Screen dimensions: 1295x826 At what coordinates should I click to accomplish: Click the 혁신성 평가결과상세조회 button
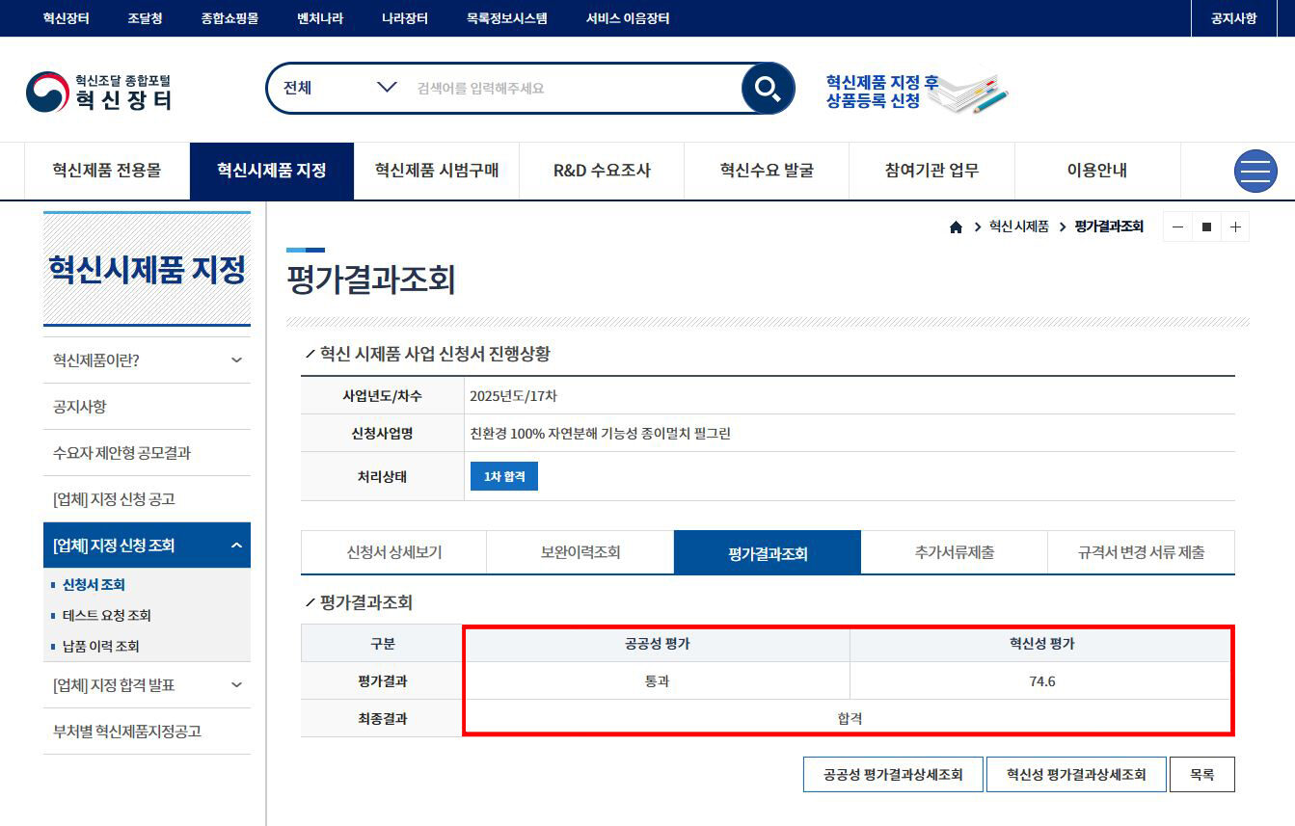pos(1076,774)
